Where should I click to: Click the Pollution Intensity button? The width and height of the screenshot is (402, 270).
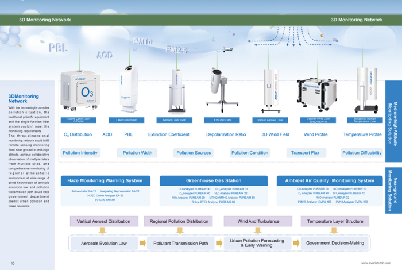(80, 153)
